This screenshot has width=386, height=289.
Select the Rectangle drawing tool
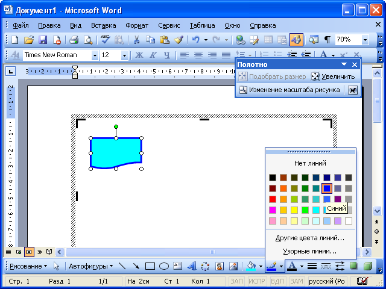coord(150,266)
